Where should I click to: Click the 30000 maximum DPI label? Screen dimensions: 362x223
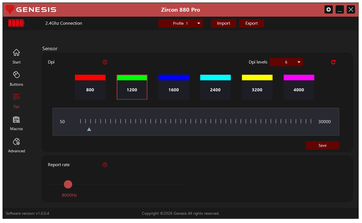tap(324, 122)
